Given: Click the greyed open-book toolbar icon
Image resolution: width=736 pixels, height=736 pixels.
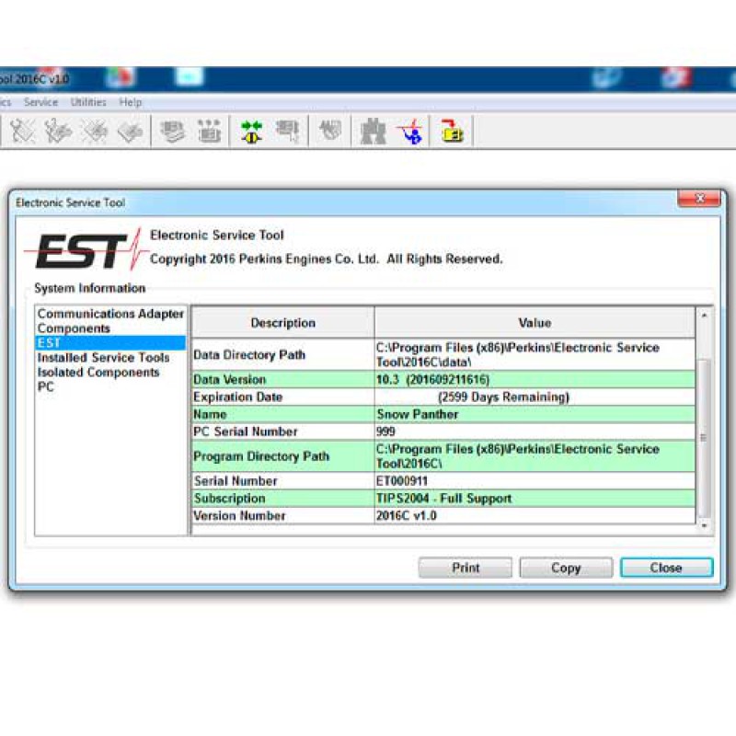Looking at the screenshot, I should point(130,132).
